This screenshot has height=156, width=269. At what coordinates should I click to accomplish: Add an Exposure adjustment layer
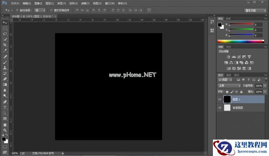click(x=244, y=57)
